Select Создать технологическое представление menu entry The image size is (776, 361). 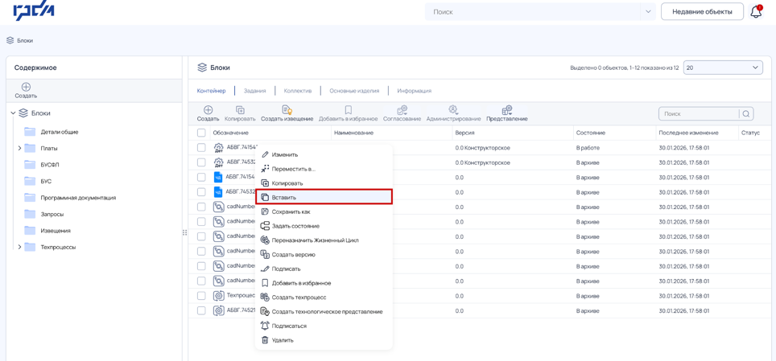324,311
